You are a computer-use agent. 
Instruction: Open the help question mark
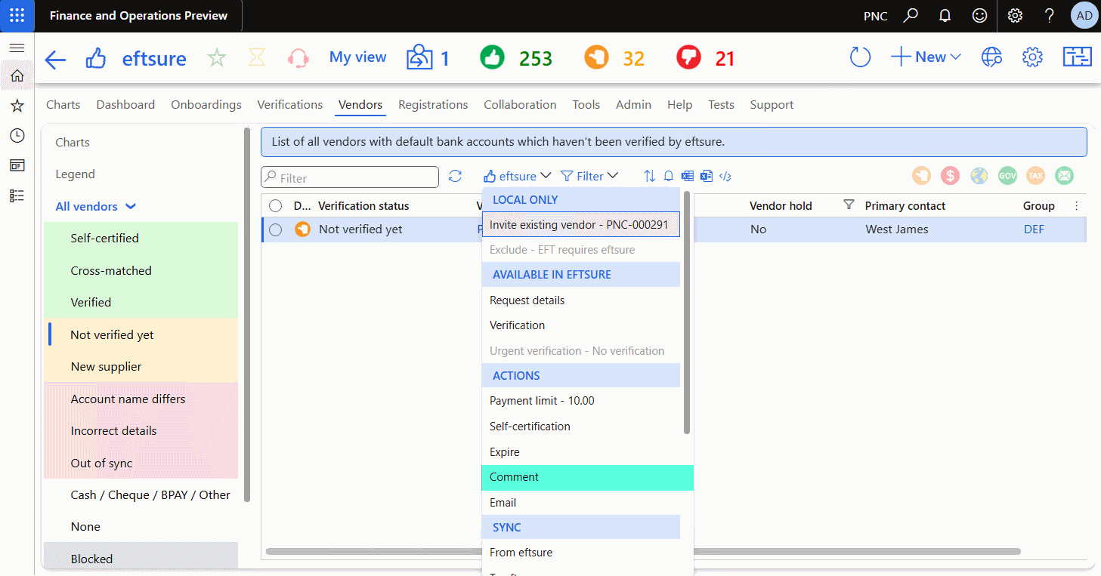[1050, 15]
